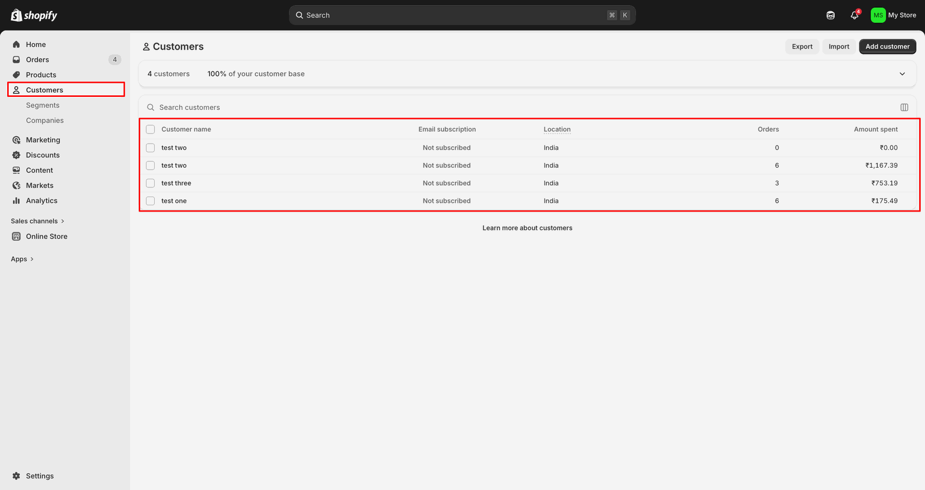Tick the select-all customers checkbox
The width and height of the screenshot is (925, 490).
[x=150, y=130]
